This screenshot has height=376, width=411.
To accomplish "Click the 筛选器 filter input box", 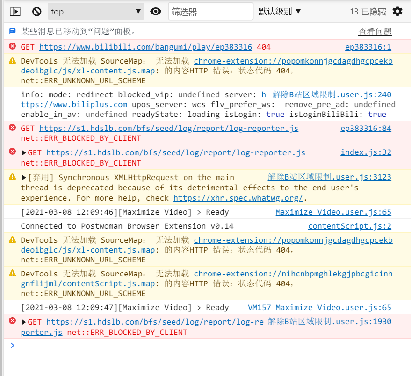I will click(x=210, y=11).
